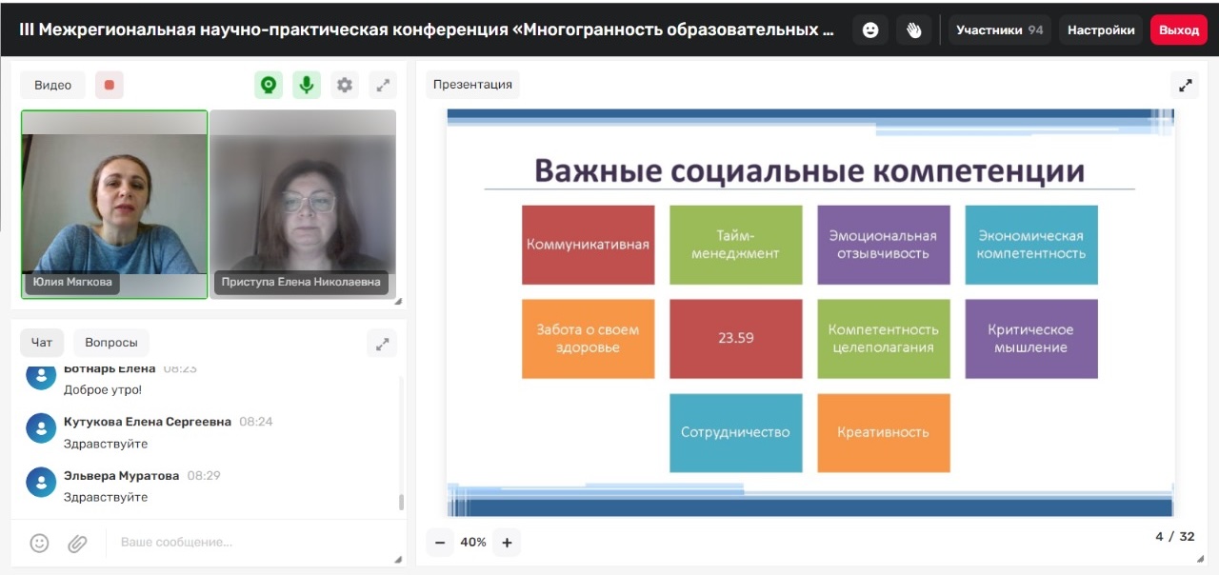Stop recording with the red square button
This screenshot has width=1219, height=575.
[x=110, y=85]
